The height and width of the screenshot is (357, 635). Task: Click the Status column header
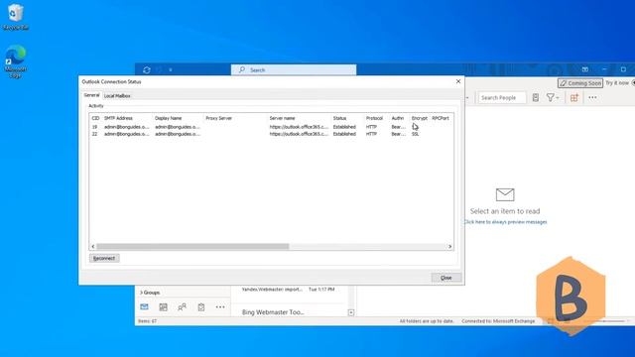coord(339,118)
